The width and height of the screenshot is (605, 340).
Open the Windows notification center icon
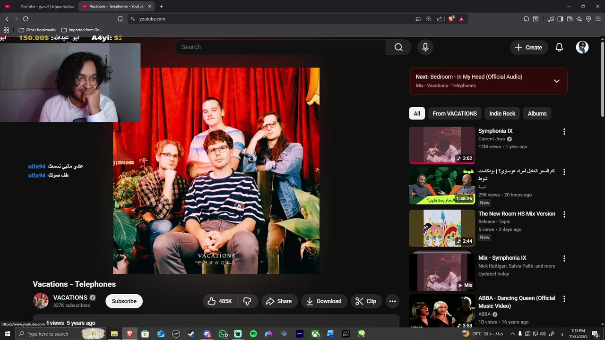tap(595, 334)
